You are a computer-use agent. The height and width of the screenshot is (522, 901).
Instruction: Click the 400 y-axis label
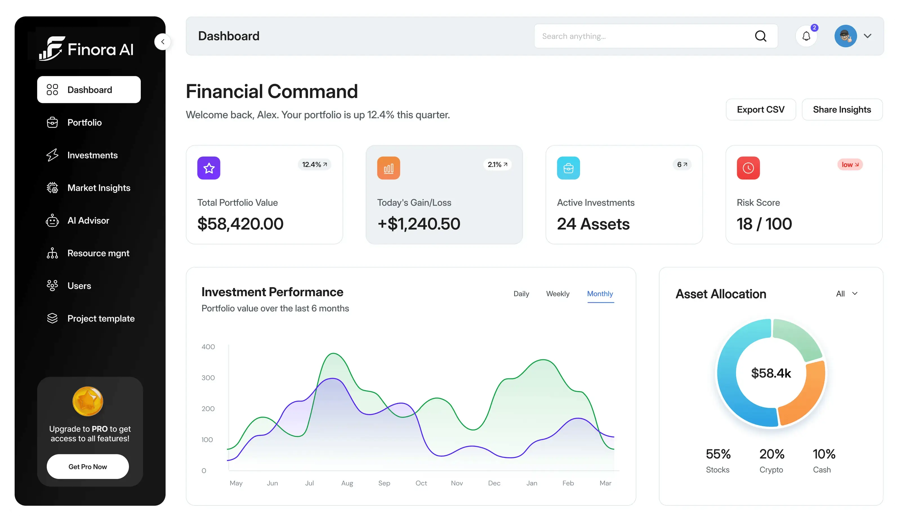tap(208, 346)
